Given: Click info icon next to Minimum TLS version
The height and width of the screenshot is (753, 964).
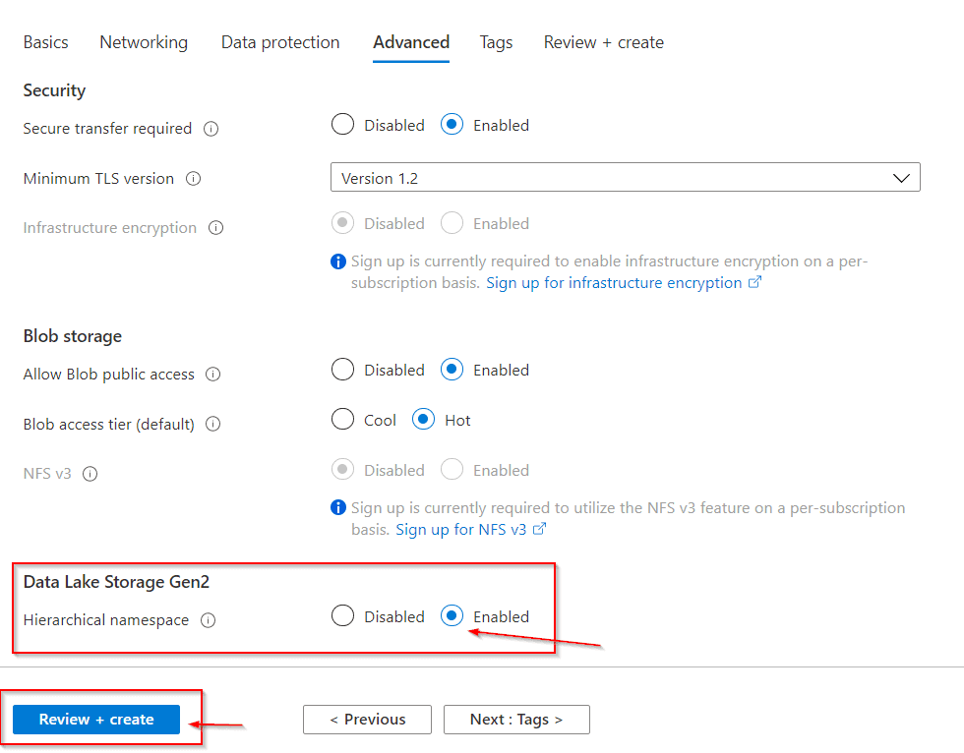Looking at the screenshot, I should 193,179.
